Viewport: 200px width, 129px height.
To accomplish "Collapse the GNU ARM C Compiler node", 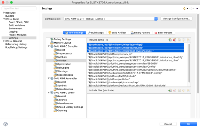I will 49,46.
